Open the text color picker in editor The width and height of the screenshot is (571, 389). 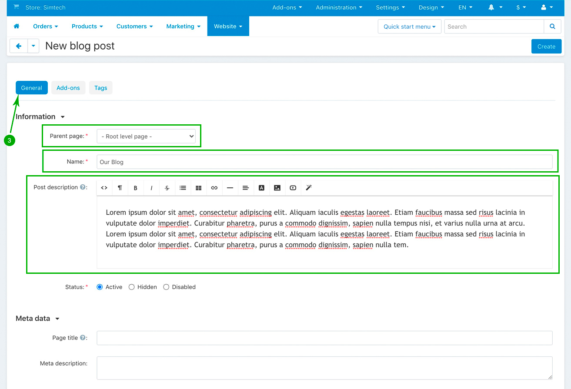(x=261, y=188)
